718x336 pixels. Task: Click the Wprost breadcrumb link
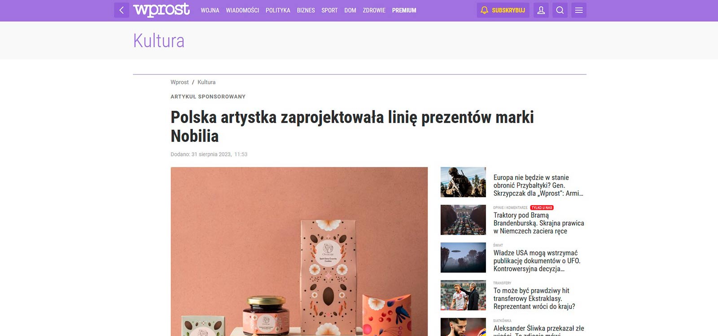pos(179,82)
